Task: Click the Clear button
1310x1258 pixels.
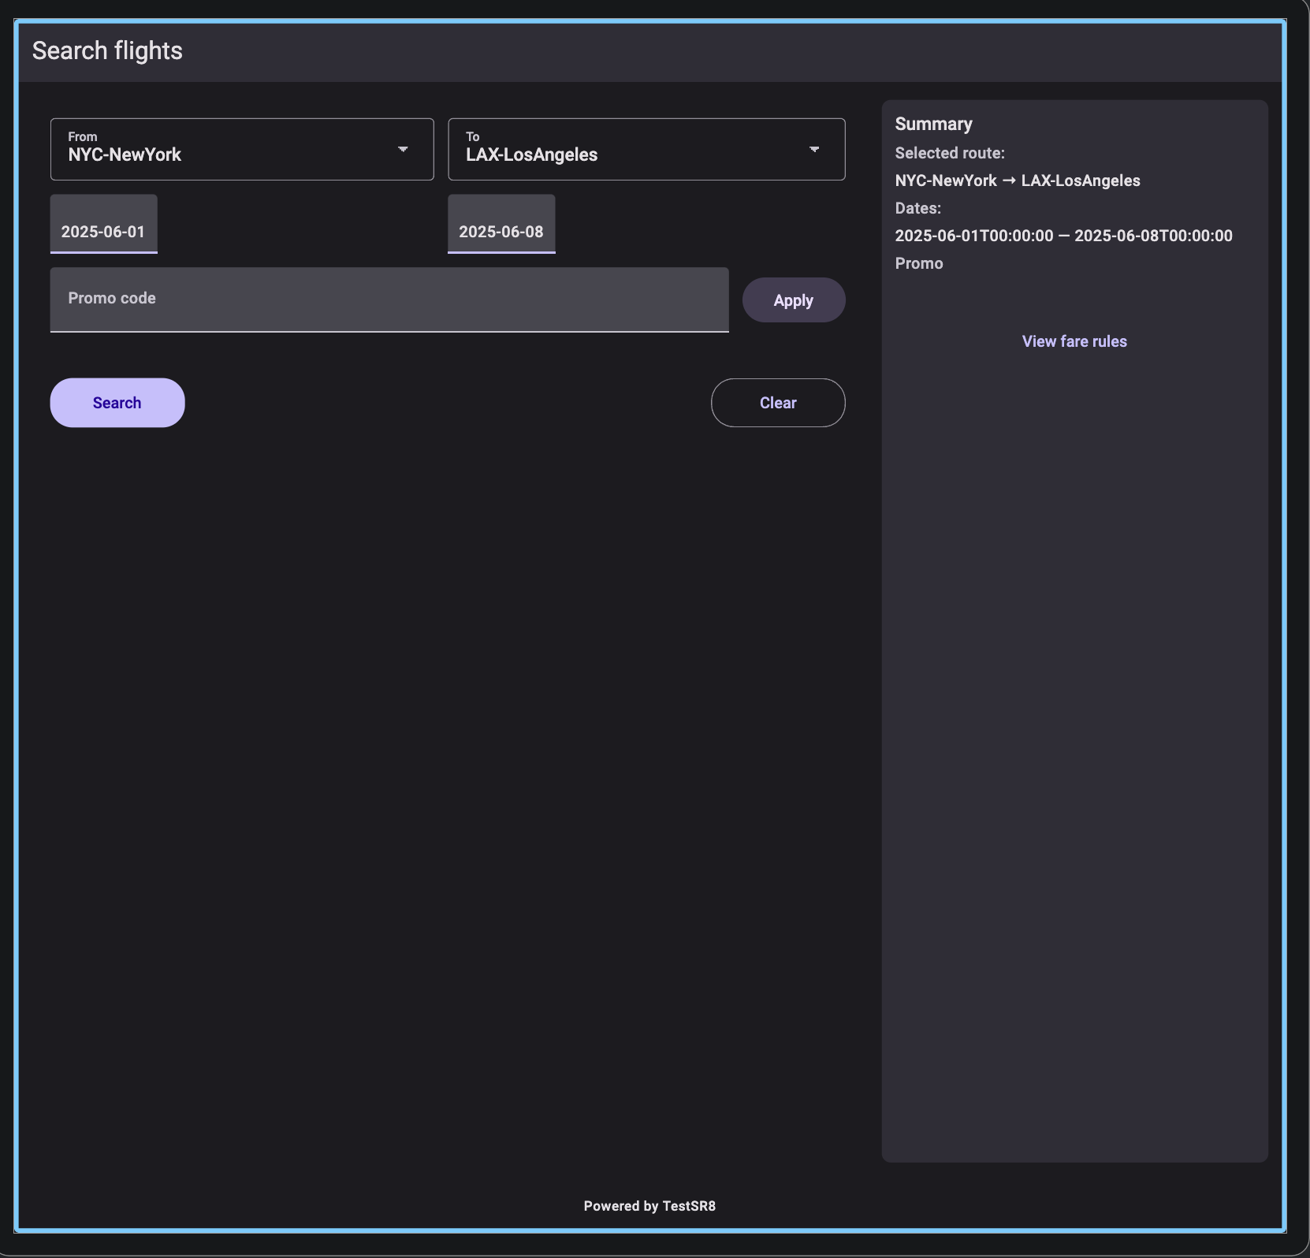Action: (778, 403)
